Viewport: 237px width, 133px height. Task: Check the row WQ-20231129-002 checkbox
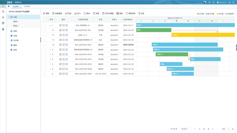pos(45,30)
